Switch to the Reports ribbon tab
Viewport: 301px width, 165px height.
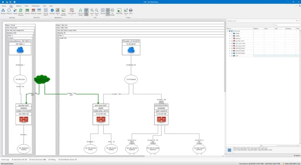pos(19,6)
